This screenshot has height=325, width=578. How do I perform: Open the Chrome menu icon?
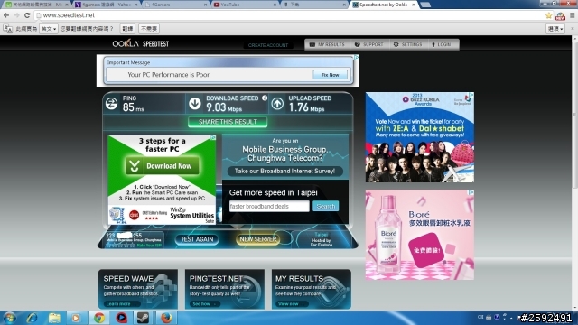572,15
